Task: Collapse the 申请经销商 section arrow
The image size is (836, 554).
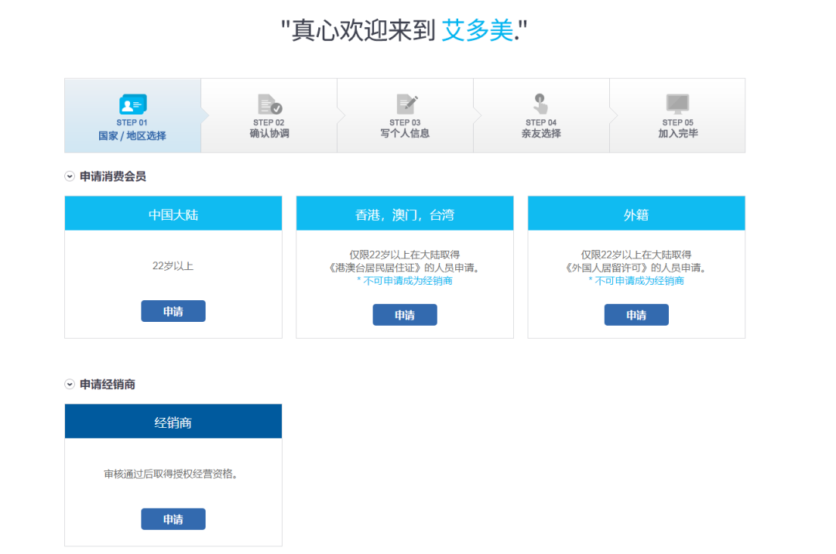Action: click(70, 384)
